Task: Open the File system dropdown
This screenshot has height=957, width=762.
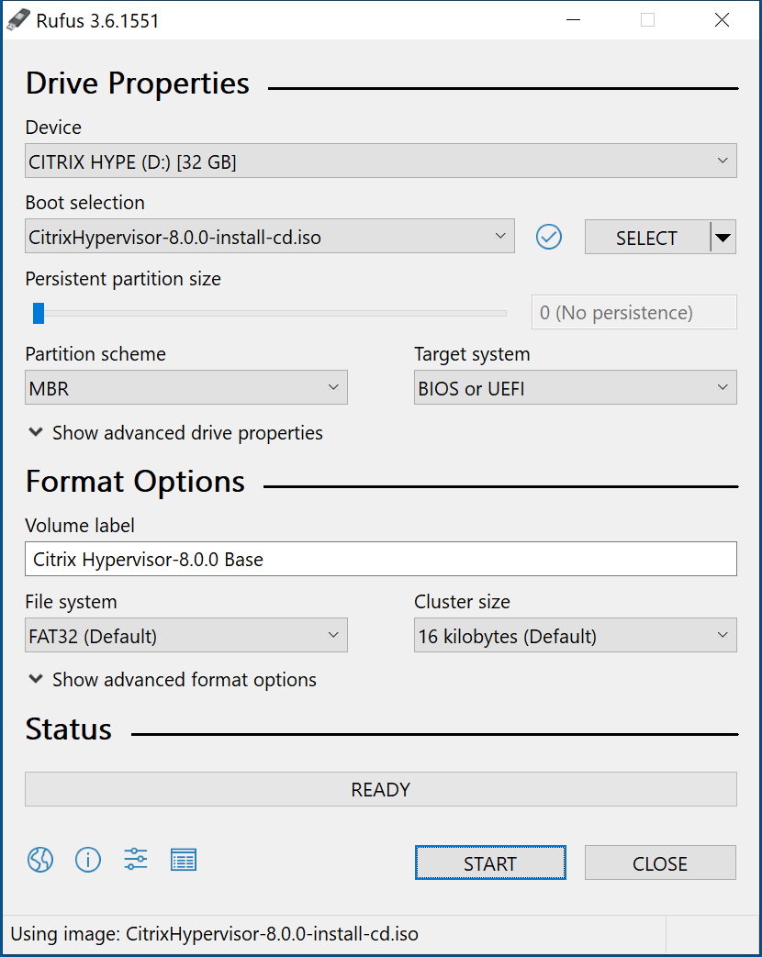Action: click(185, 636)
